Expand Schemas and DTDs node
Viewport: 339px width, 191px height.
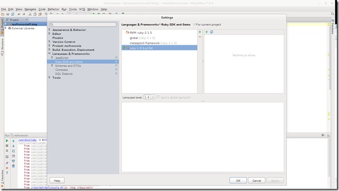[x=52, y=65]
